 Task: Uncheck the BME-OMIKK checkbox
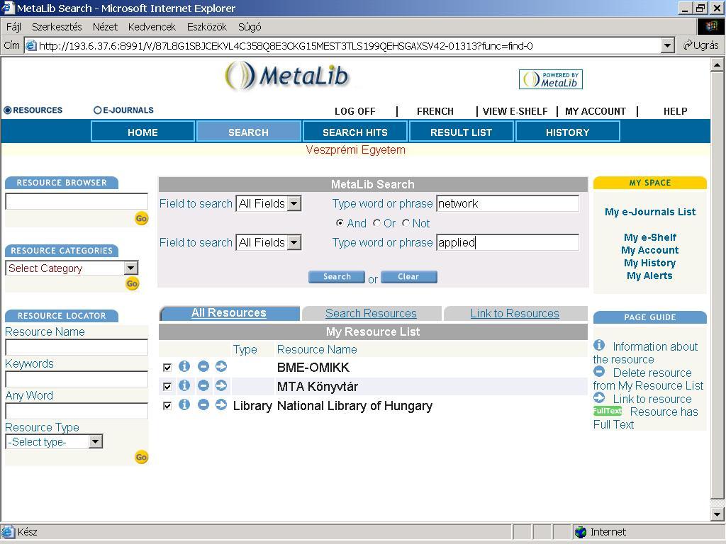coord(167,368)
